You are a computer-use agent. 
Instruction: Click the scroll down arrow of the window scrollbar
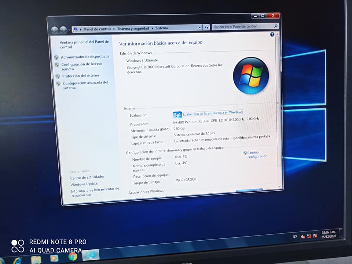280,186
